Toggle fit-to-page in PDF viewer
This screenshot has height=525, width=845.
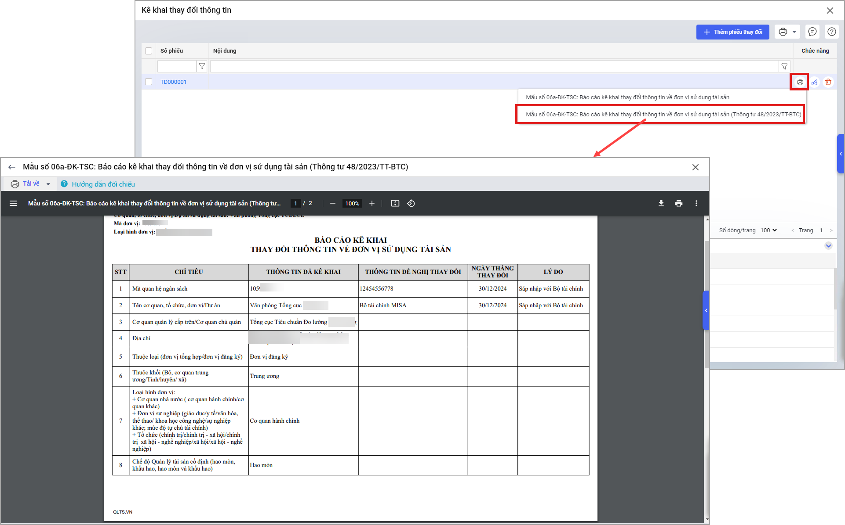click(x=395, y=203)
